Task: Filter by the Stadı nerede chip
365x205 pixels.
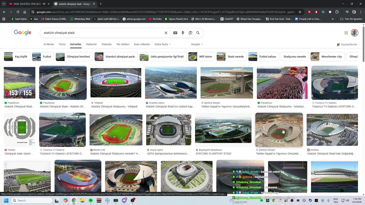Action: [231, 57]
